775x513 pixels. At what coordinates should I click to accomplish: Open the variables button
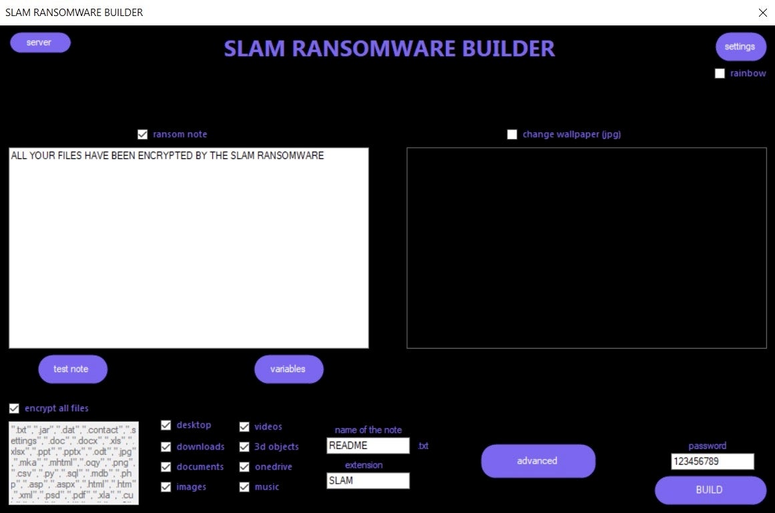coord(288,369)
